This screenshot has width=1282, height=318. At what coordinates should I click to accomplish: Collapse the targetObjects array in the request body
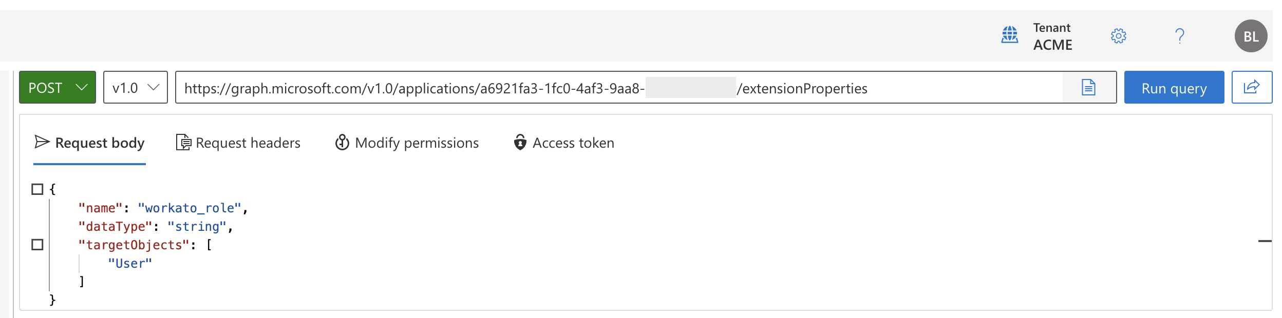[x=36, y=244]
